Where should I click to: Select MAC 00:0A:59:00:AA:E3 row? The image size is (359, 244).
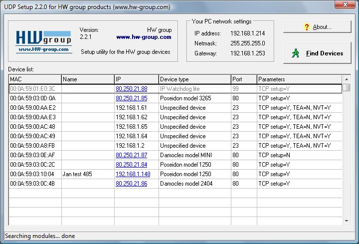click(176, 117)
